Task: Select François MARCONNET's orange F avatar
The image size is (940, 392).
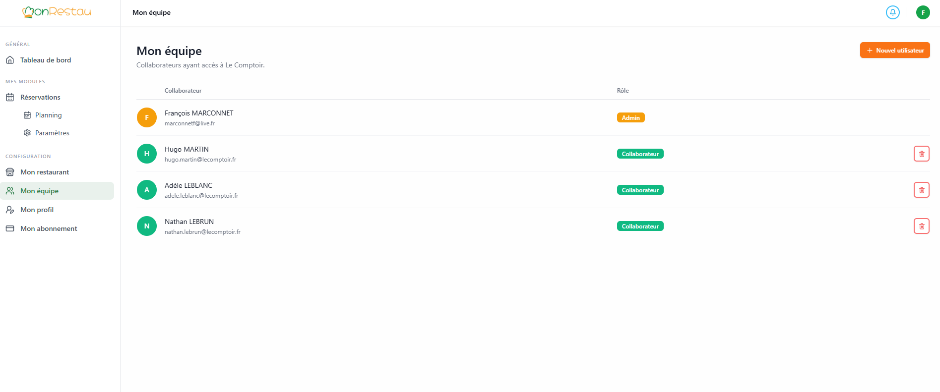Action: click(x=147, y=117)
